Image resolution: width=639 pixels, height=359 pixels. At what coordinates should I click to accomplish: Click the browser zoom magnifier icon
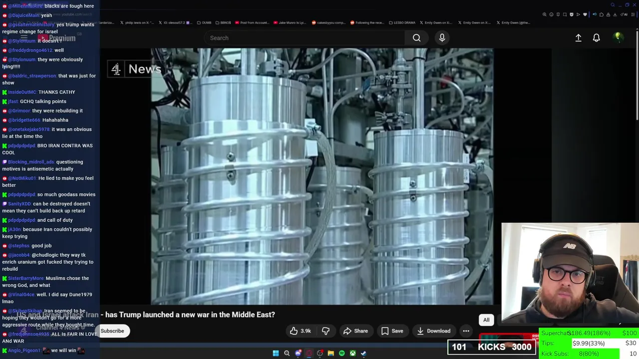coord(545,14)
